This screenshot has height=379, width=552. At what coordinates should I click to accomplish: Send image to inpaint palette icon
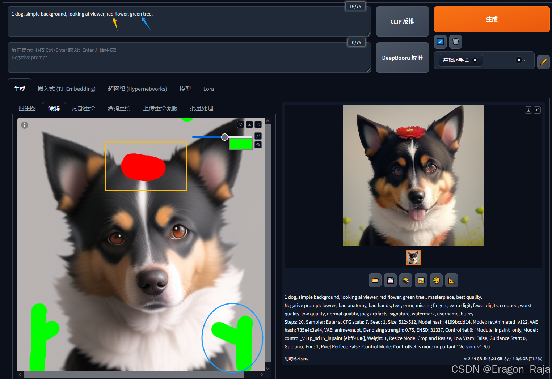(436, 280)
